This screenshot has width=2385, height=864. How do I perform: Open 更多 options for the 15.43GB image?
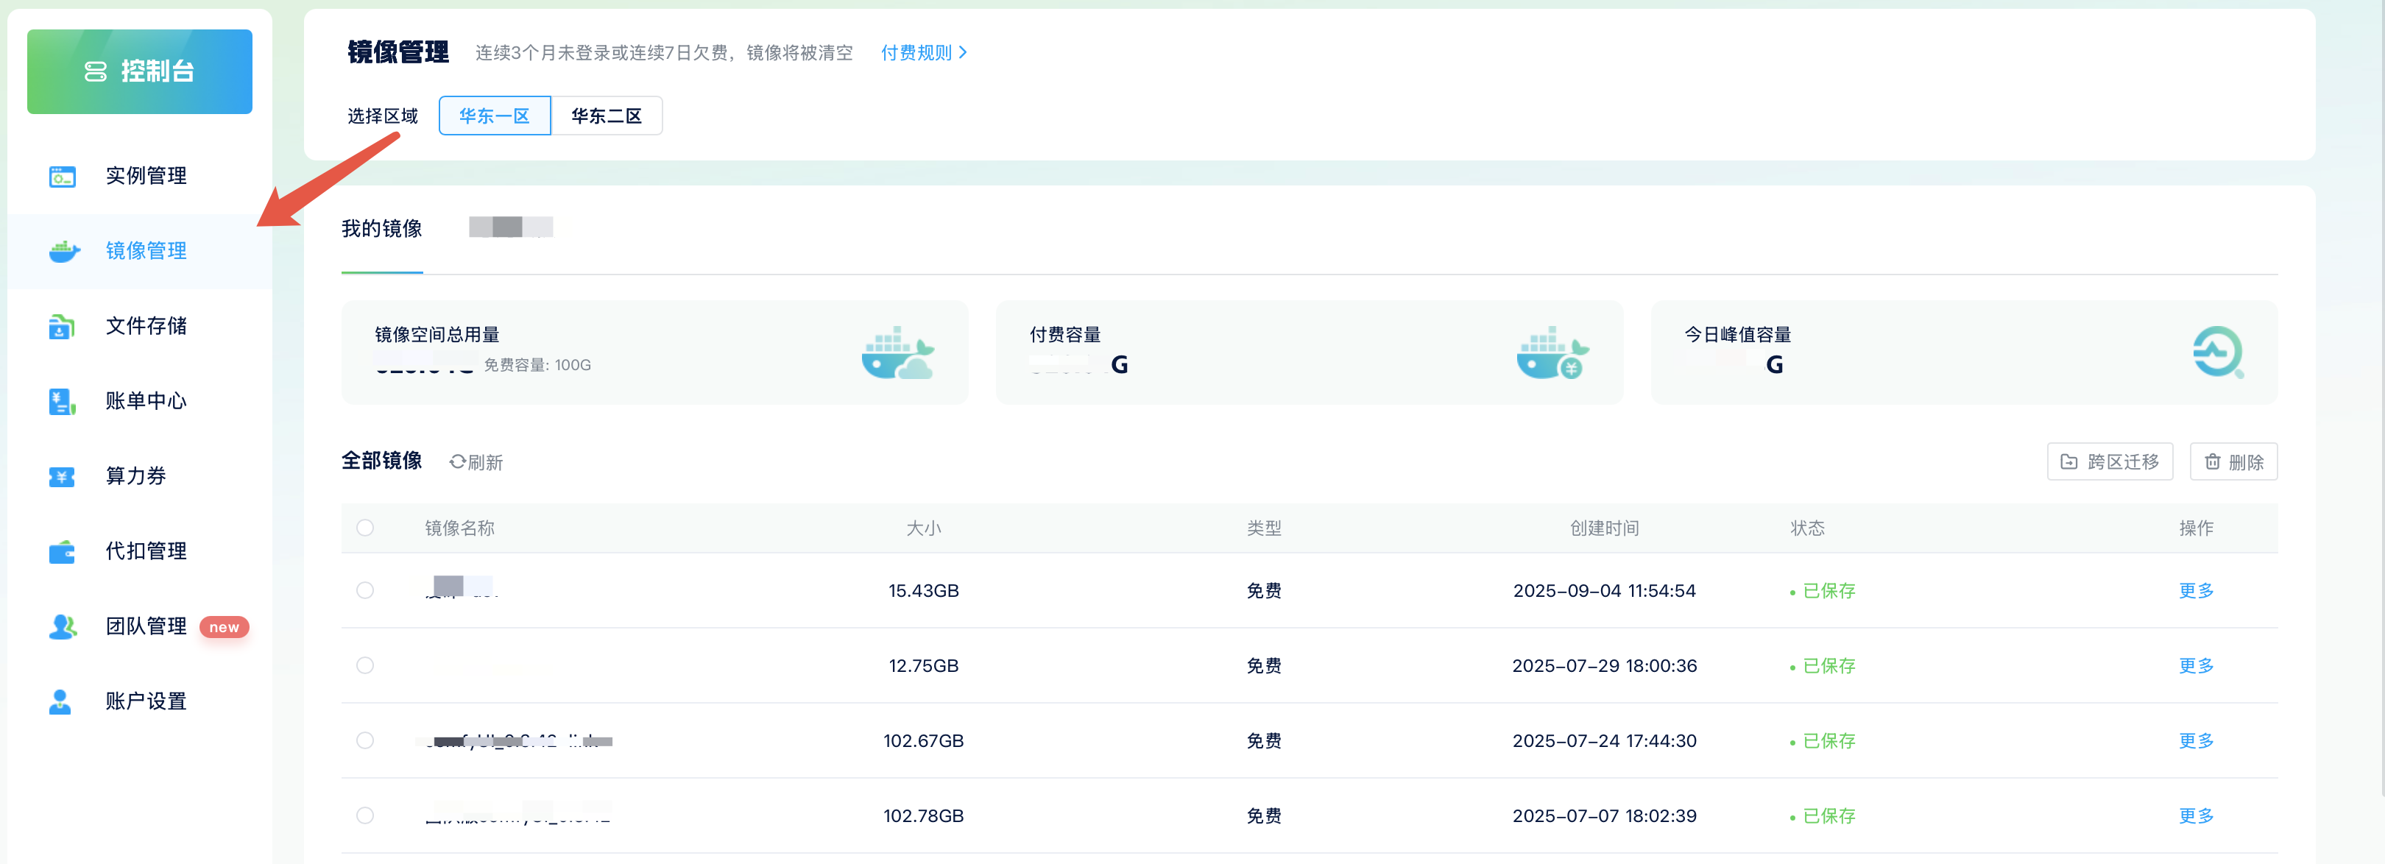point(2196,590)
